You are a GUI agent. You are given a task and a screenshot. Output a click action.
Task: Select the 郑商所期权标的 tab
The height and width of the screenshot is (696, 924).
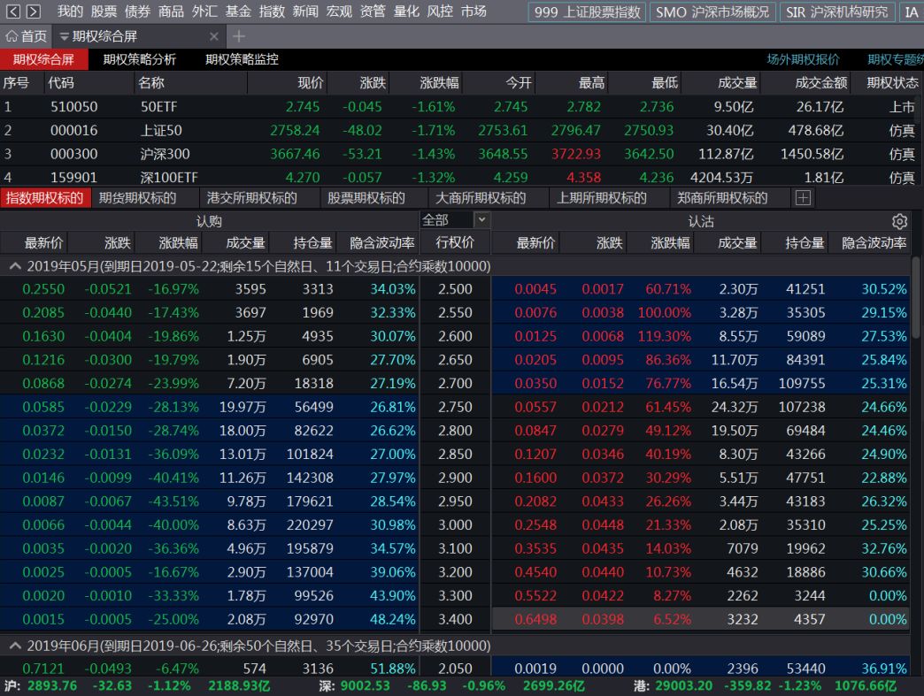[x=722, y=198]
